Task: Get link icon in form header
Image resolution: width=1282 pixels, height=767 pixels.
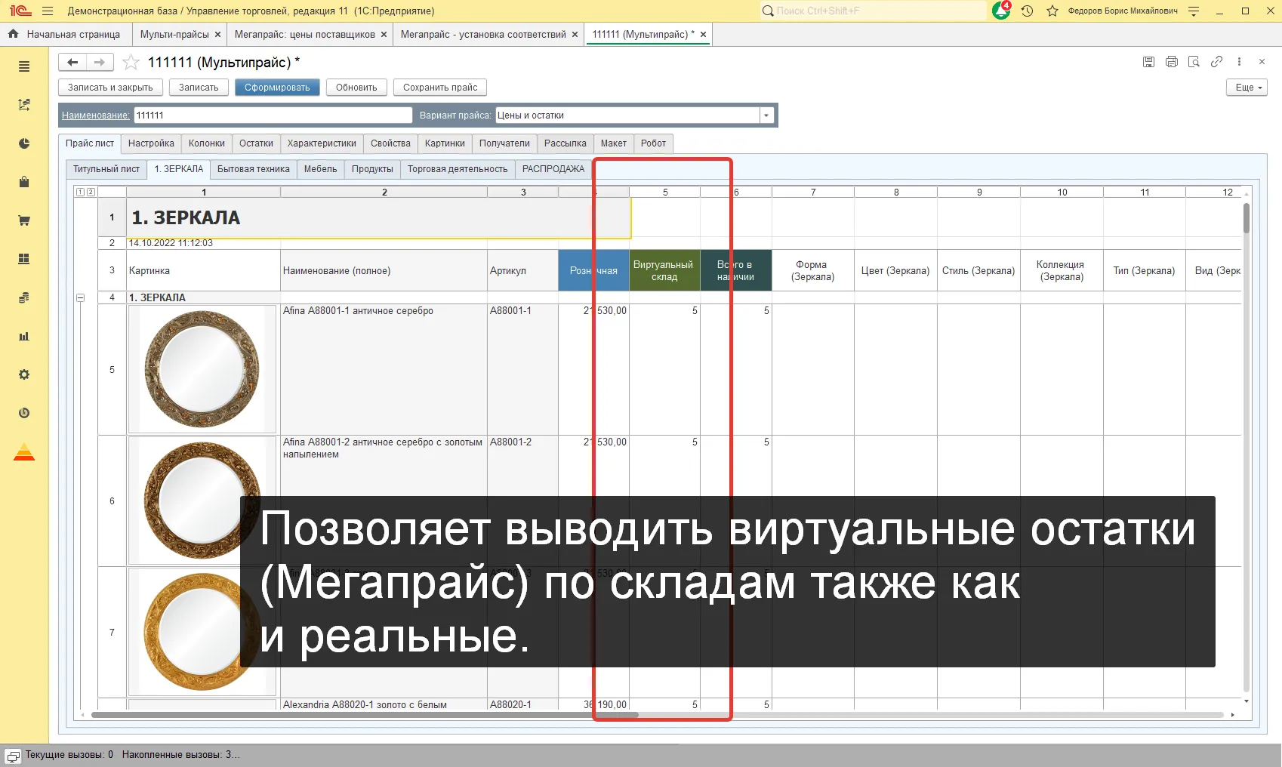Action: (1216, 62)
